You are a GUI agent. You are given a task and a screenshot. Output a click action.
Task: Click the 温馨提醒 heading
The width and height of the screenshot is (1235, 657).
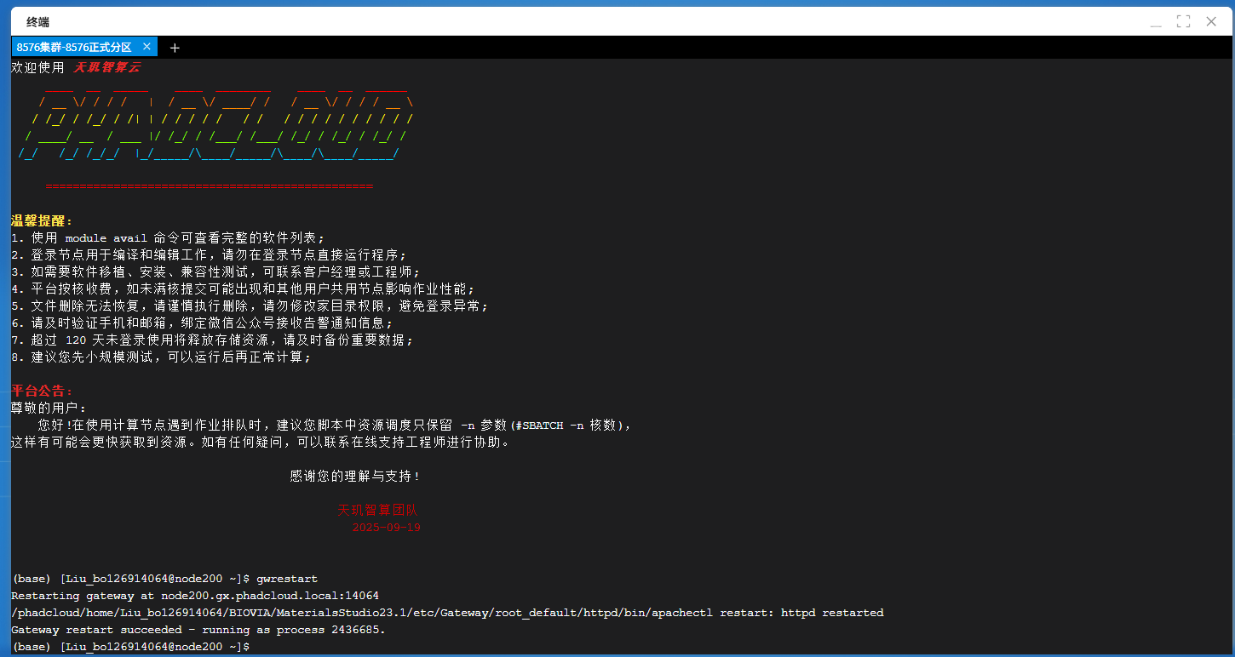[42, 221]
